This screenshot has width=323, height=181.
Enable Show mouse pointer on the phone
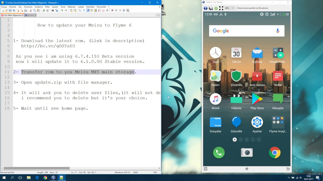coord(236,8)
